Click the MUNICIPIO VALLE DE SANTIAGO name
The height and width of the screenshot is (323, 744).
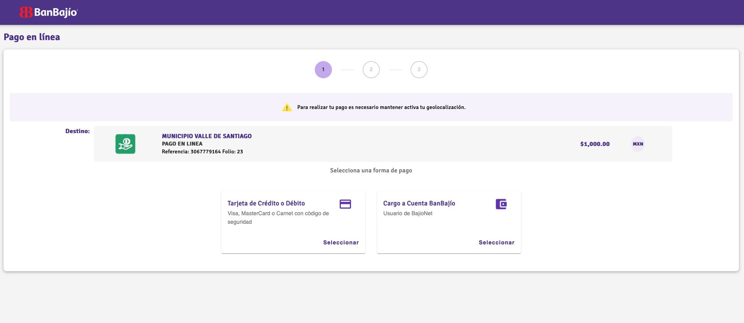(207, 136)
